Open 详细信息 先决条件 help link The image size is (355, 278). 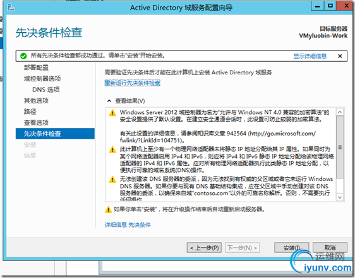tap(128, 224)
